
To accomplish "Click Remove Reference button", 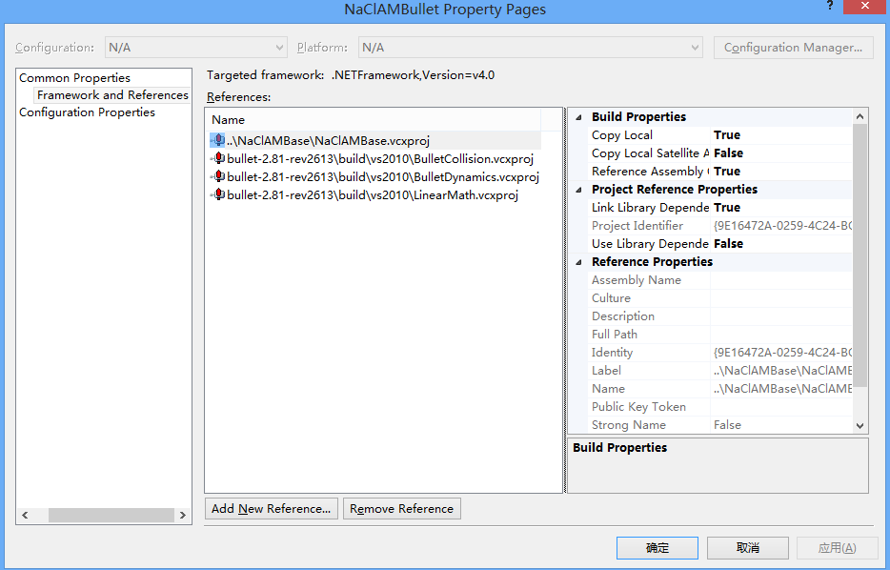I will tap(402, 509).
